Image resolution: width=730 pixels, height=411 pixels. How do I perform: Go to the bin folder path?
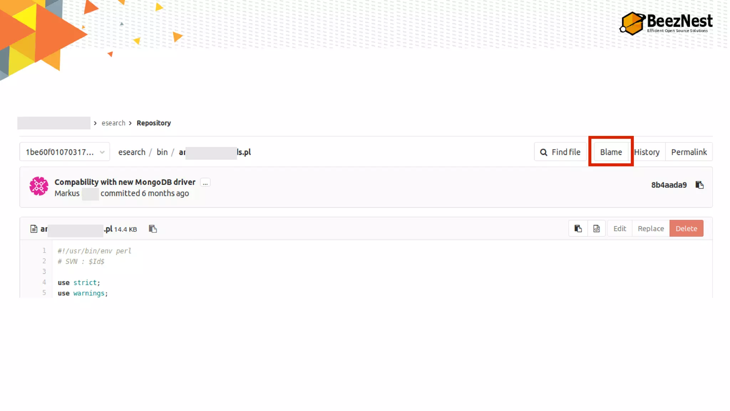162,152
